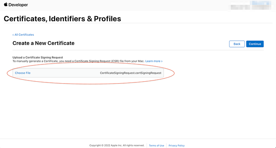Open Terms of Use in footer

[x=157, y=146]
